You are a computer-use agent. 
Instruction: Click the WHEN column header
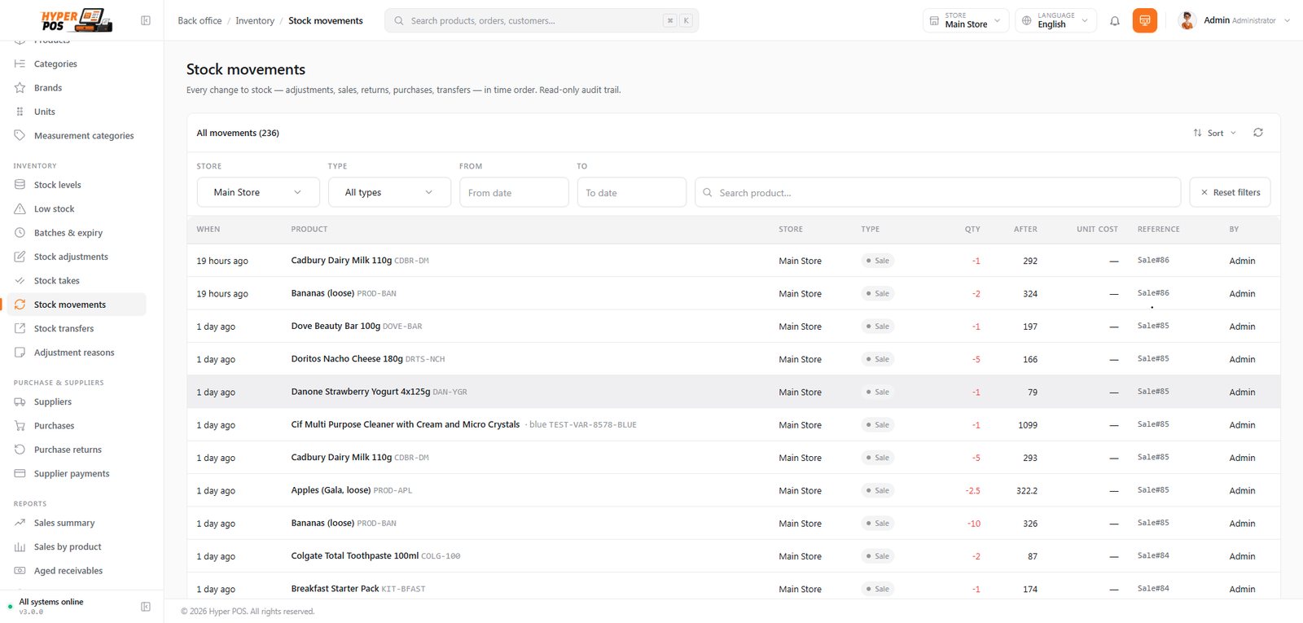(x=208, y=230)
